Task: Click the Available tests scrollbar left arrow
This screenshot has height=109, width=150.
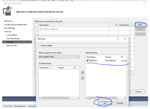Action: point(40,98)
